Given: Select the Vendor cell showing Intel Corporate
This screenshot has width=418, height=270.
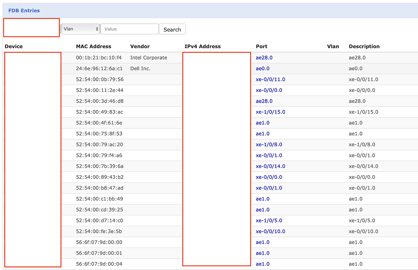Looking at the screenshot, I should tap(148, 58).
